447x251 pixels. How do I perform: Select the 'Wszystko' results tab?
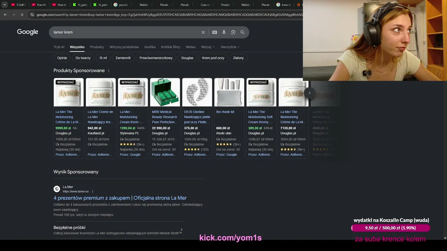(77, 47)
